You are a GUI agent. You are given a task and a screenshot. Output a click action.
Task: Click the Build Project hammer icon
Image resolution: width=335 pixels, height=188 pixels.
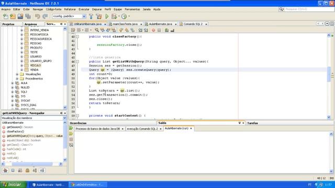(x=91, y=16)
